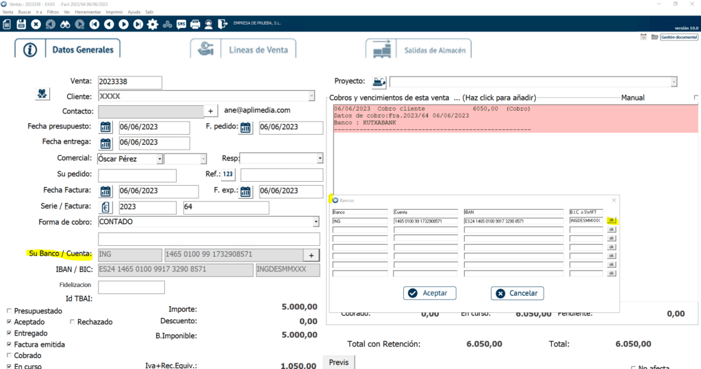Open the settings gear icon in toolbar

153,25
